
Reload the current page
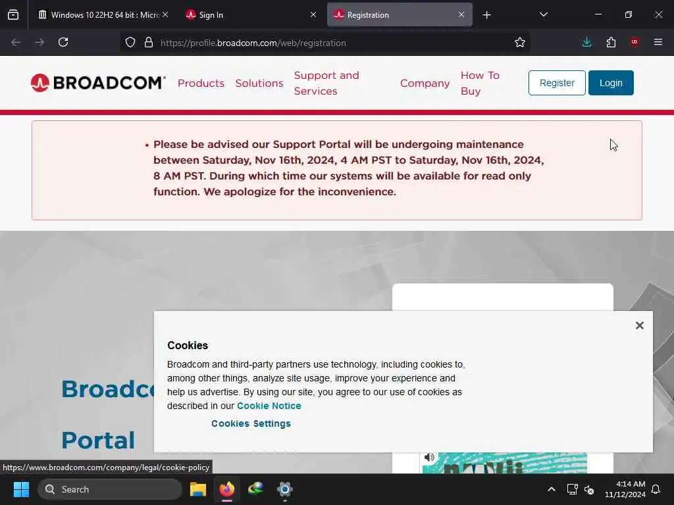pyautogui.click(x=63, y=42)
